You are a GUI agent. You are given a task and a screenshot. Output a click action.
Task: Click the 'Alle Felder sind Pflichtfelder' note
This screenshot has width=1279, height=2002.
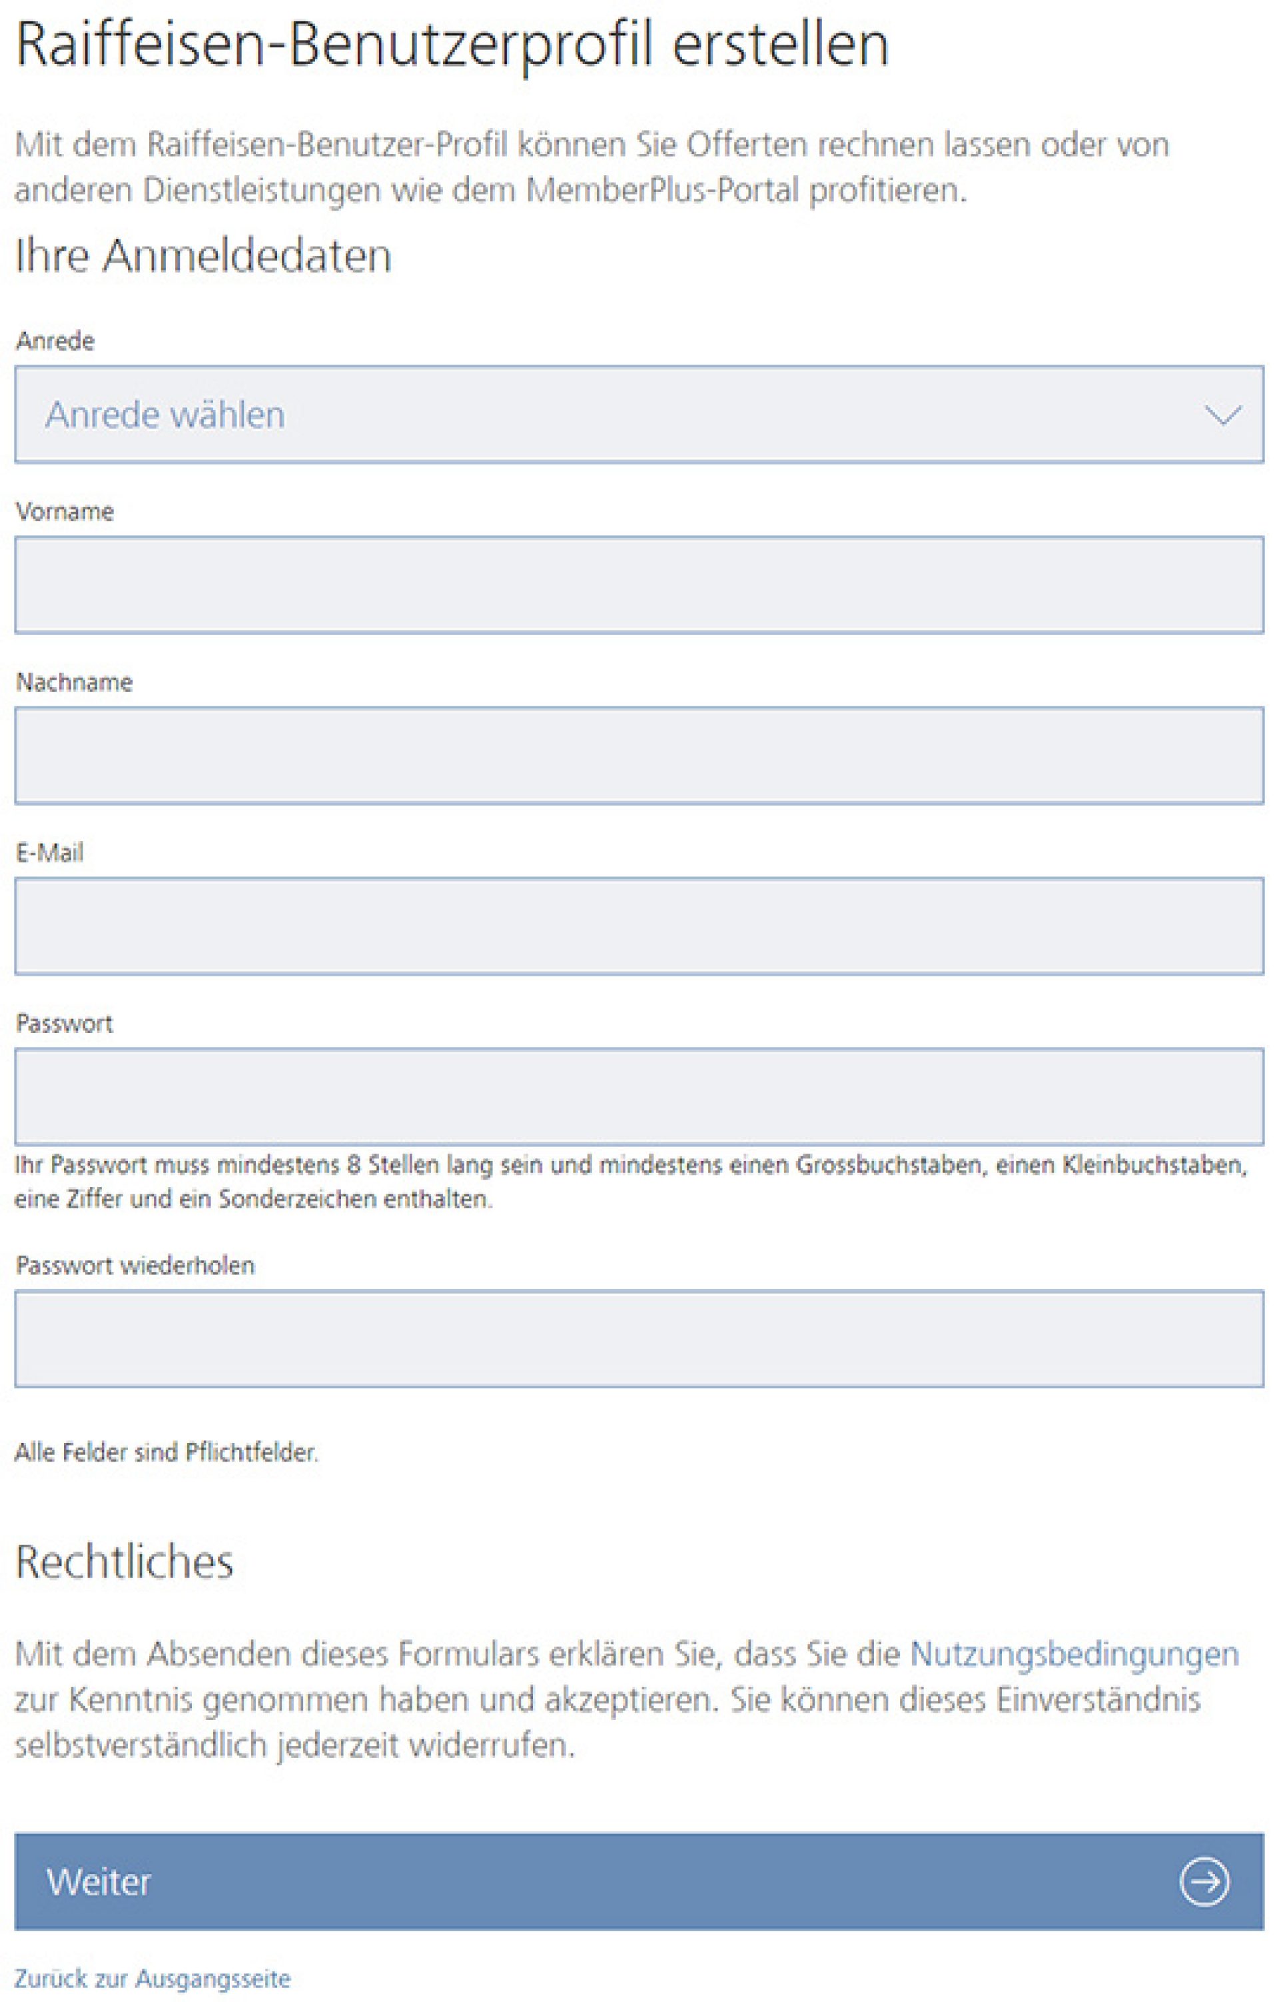pos(167,1452)
